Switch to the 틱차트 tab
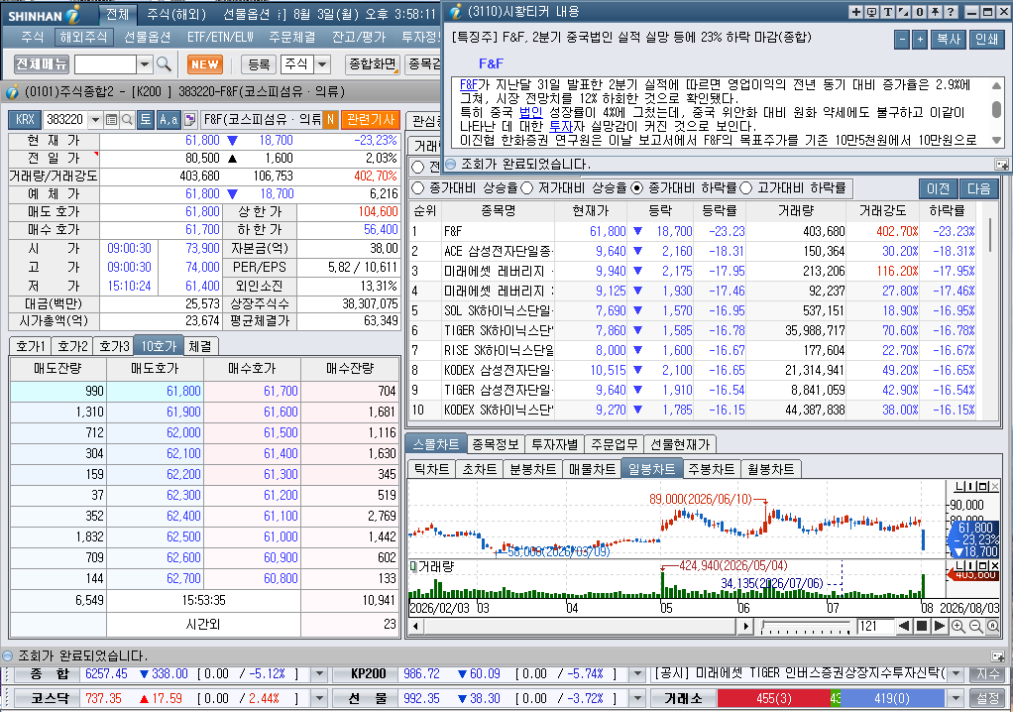 tap(431, 469)
